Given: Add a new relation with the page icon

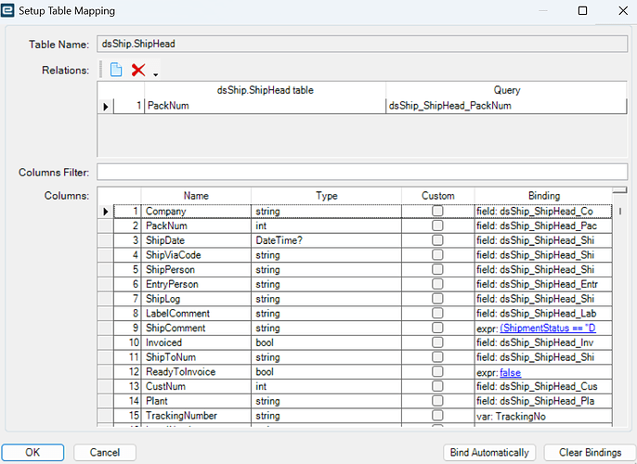Looking at the screenshot, I should (116, 70).
